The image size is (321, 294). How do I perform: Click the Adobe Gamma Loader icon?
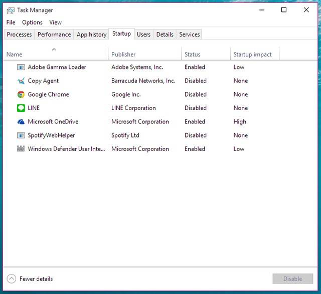click(x=21, y=67)
